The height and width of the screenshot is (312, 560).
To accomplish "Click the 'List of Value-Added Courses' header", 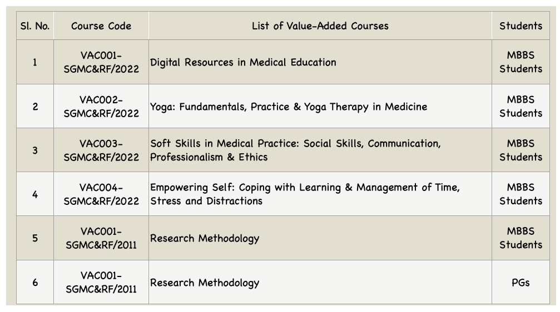I will coord(320,26).
